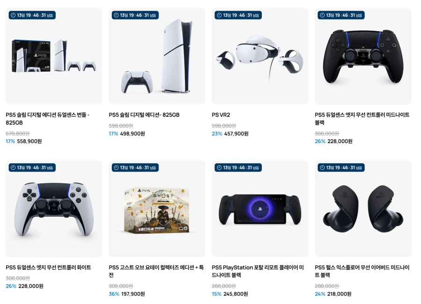
Task: Click the timer badge on Ghost of Yotei card
Action: (135, 167)
